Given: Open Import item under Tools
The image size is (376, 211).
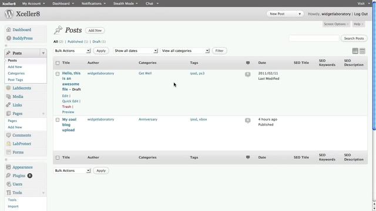Looking at the screenshot, I should 13,206.
